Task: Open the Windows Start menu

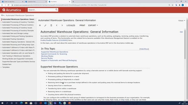Action: point(2,103)
